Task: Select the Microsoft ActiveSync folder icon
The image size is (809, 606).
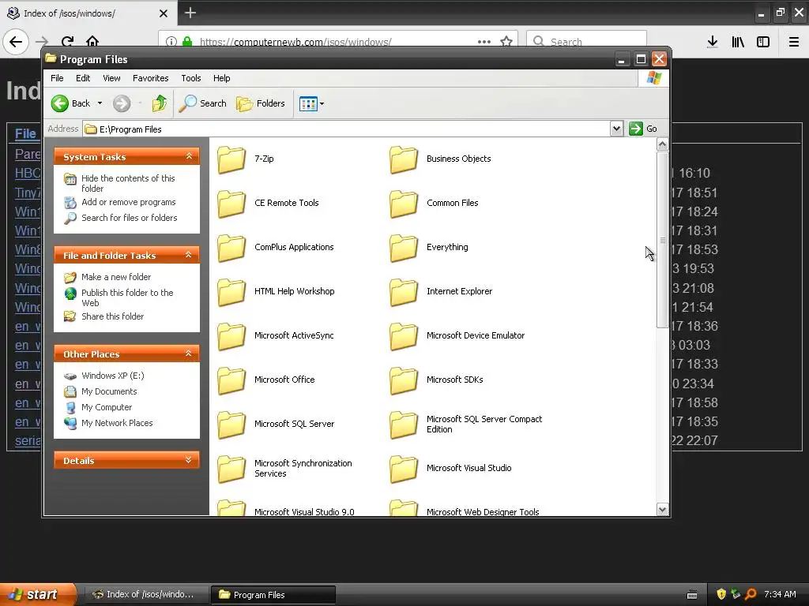Action: [231, 336]
